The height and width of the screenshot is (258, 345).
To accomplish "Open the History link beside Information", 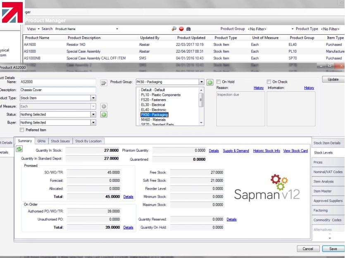I will (x=309, y=88).
